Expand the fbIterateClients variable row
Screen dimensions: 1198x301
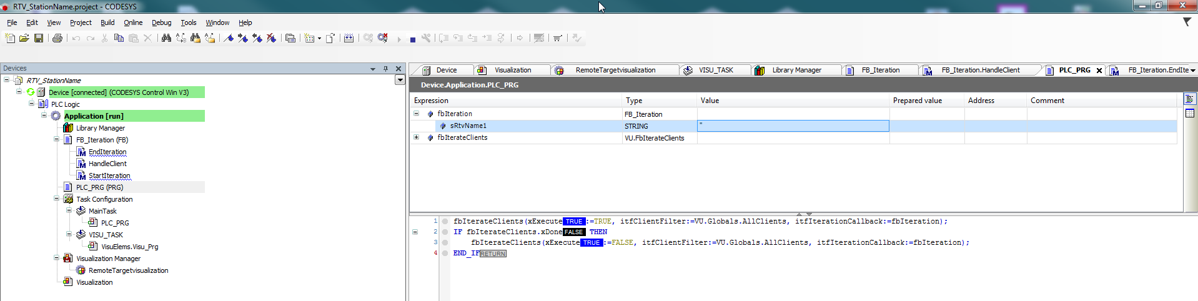coord(417,137)
